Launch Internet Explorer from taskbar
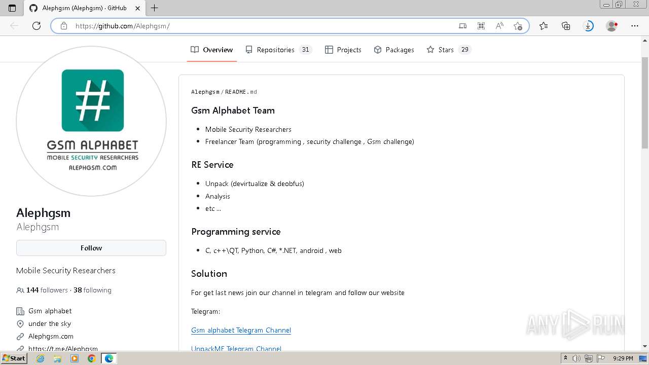Screen dimensions: 649x365 coord(40,358)
